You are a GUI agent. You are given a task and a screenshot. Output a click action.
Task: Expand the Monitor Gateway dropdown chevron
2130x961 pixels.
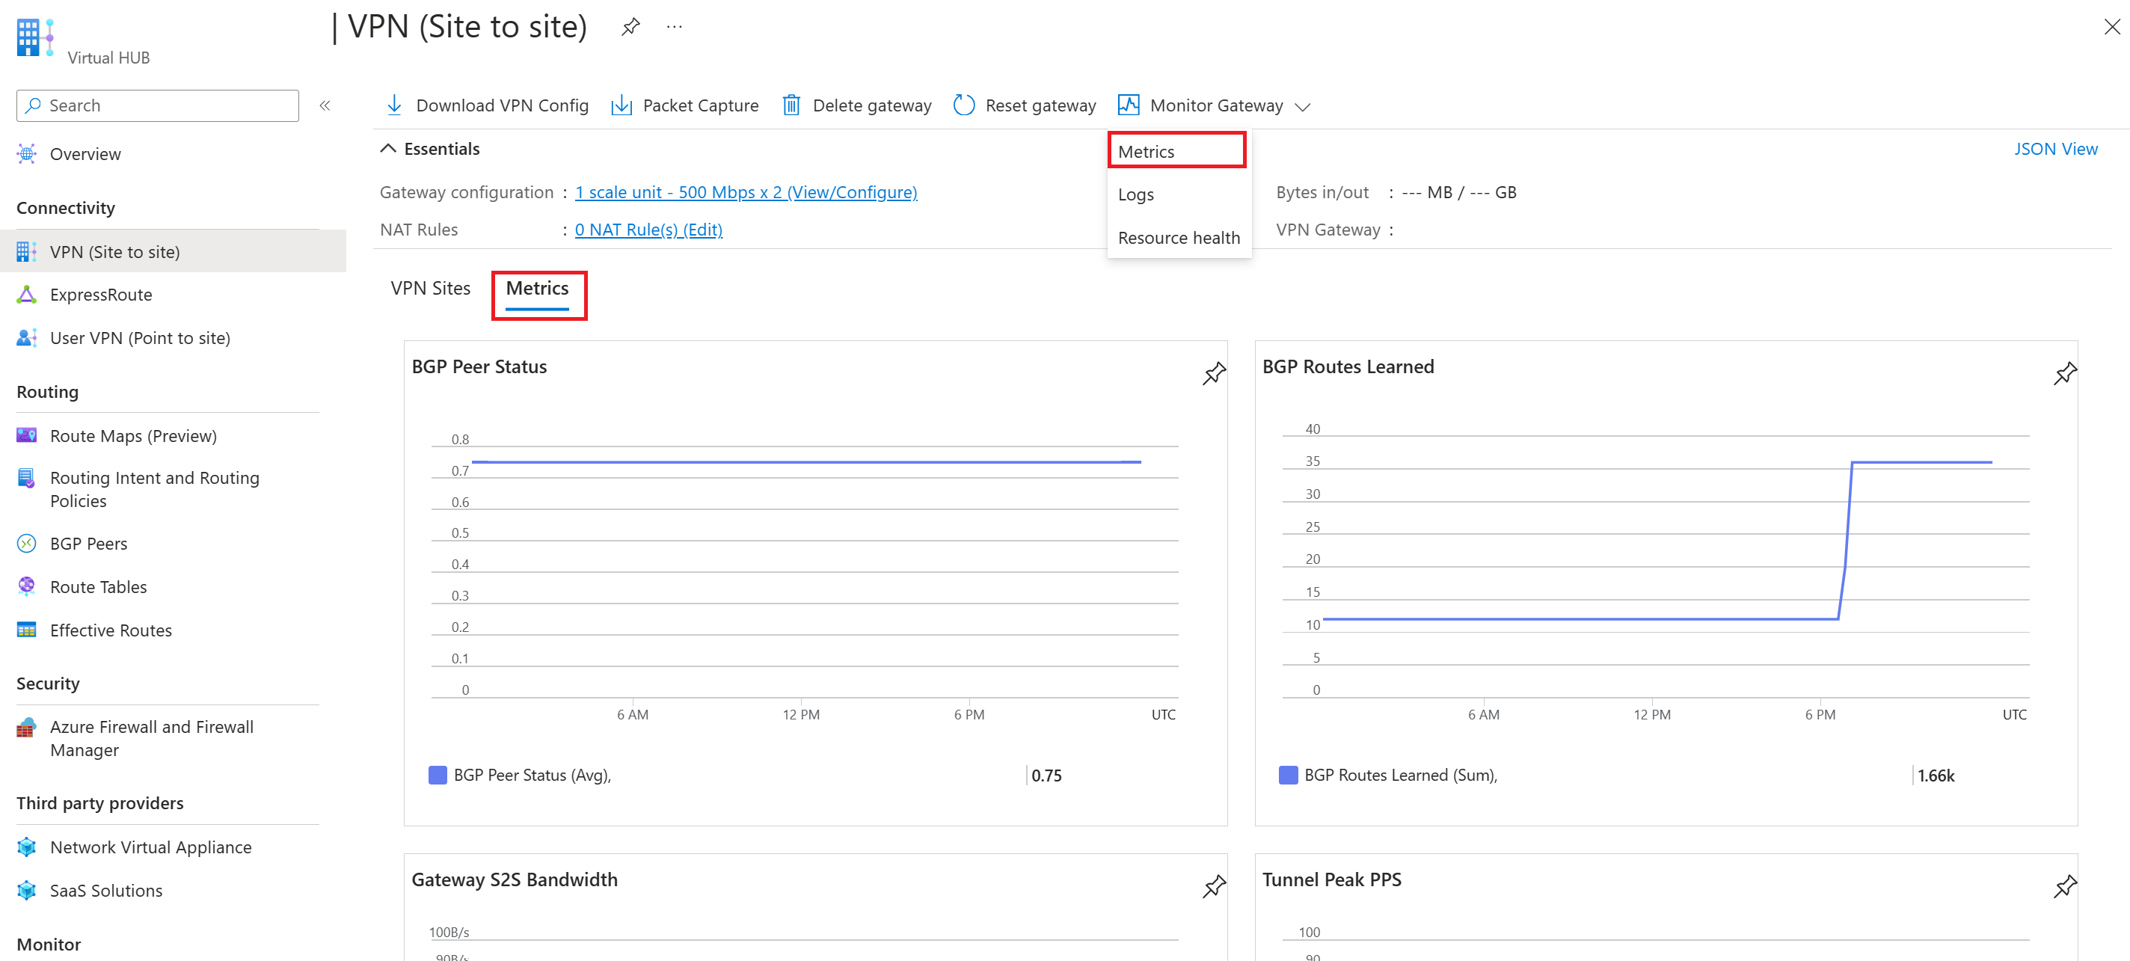tap(1302, 107)
